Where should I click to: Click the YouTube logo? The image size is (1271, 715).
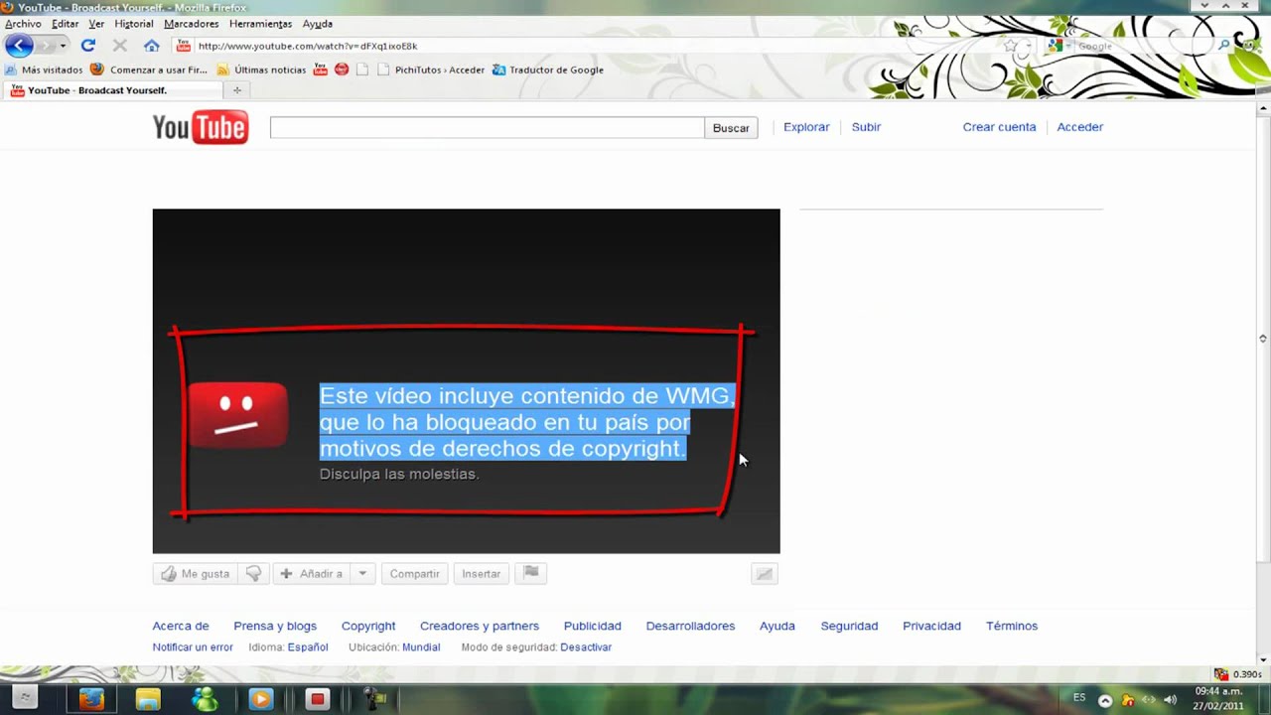pyautogui.click(x=201, y=127)
